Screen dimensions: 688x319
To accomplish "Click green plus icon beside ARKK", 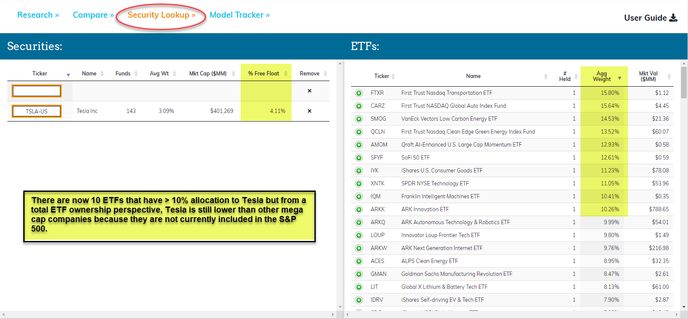I will [x=358, y=210].
